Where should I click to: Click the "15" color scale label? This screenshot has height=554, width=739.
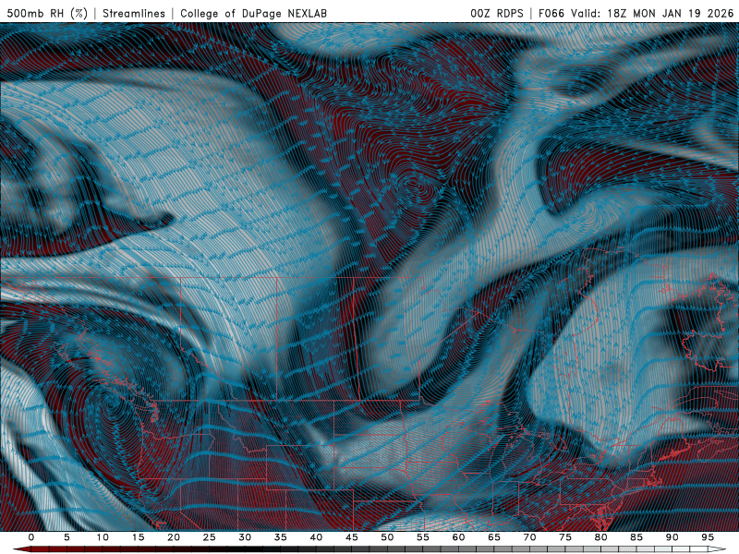coord(138,537)
